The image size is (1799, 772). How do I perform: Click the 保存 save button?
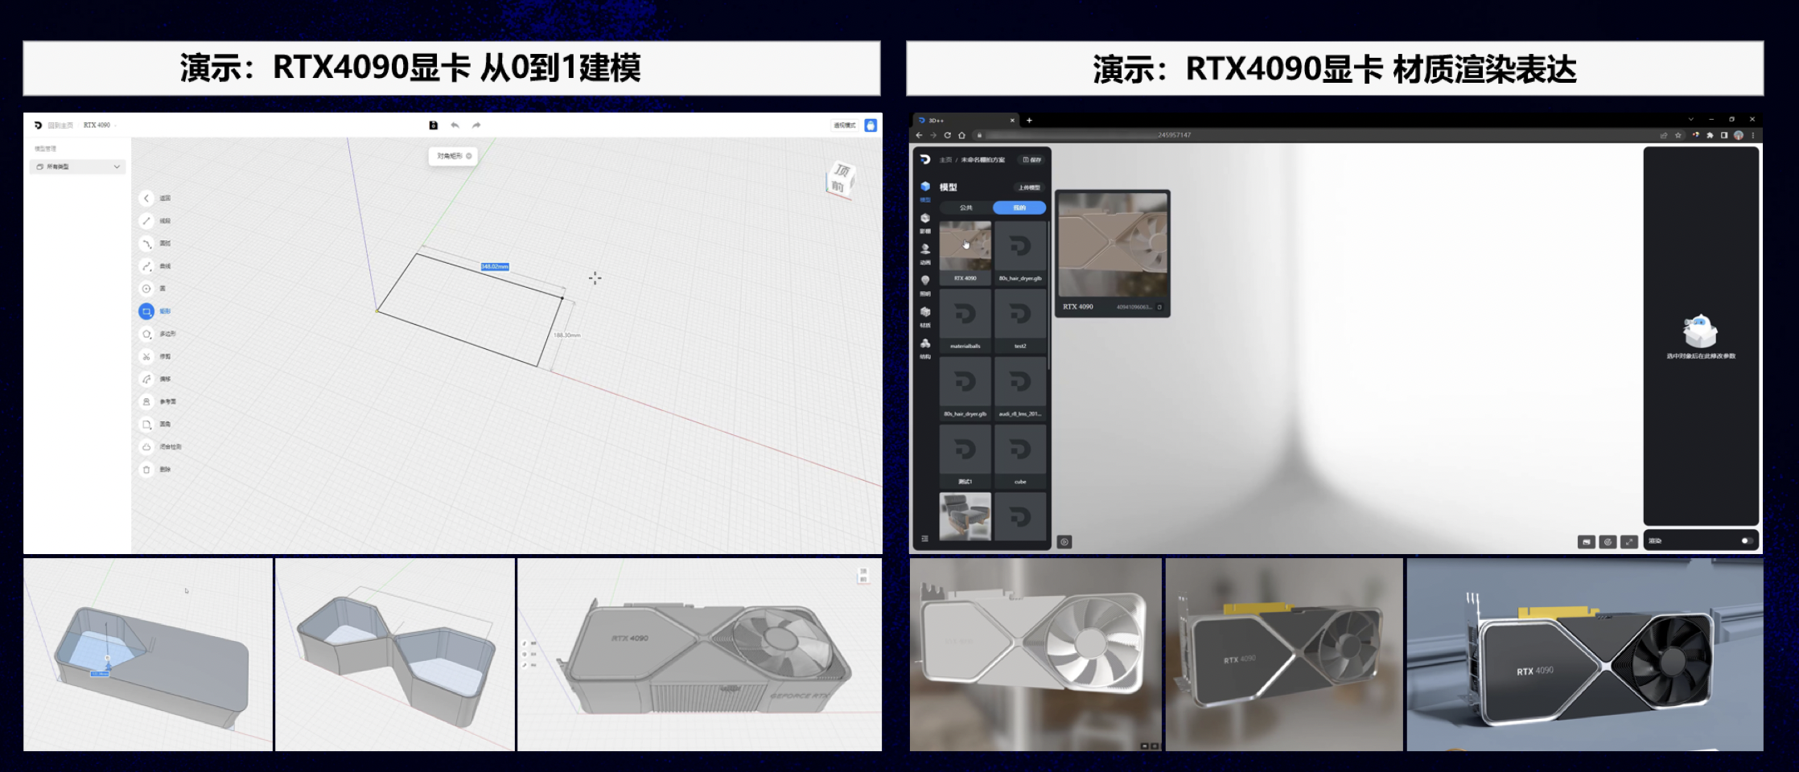click(1031, 160)
